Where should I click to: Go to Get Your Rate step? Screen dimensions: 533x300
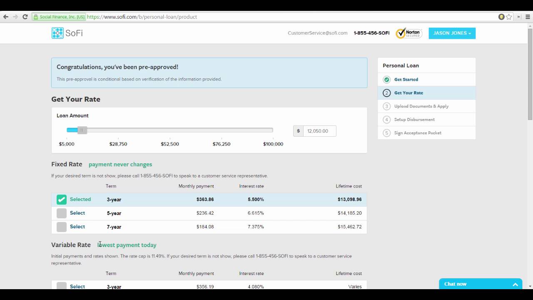pyautogui.click(x=408, y=93)
